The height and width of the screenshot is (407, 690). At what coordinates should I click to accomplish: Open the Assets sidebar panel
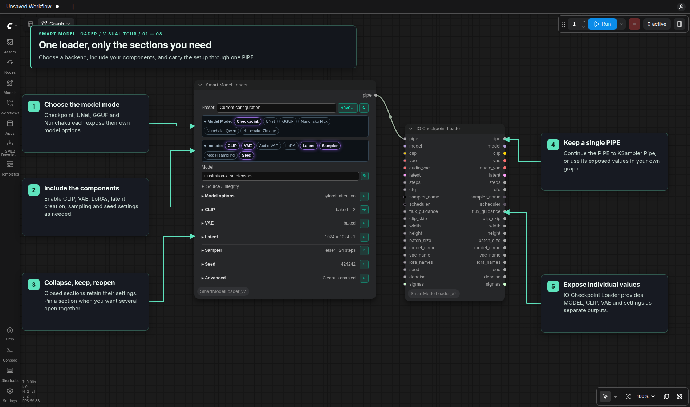[10, 46]
